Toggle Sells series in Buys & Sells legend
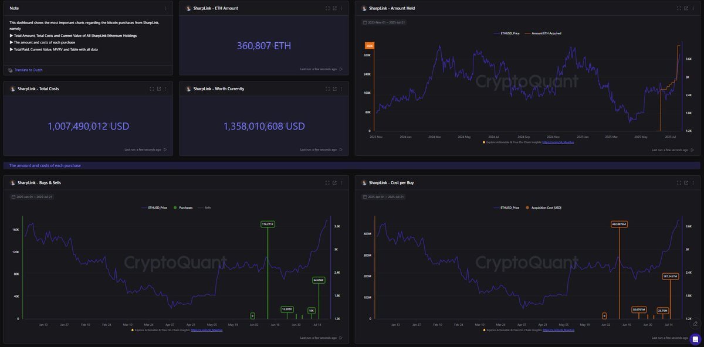 (205, 207)
